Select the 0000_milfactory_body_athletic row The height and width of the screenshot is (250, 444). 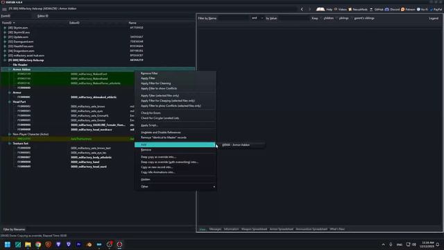point(91,158)
